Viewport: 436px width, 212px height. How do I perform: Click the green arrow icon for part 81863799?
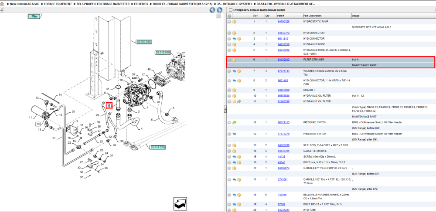(239, 101)
